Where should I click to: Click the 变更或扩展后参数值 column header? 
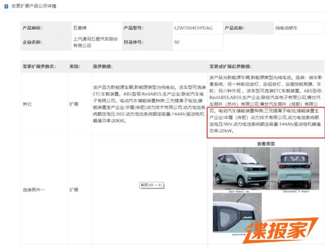[x=230, y=67]
